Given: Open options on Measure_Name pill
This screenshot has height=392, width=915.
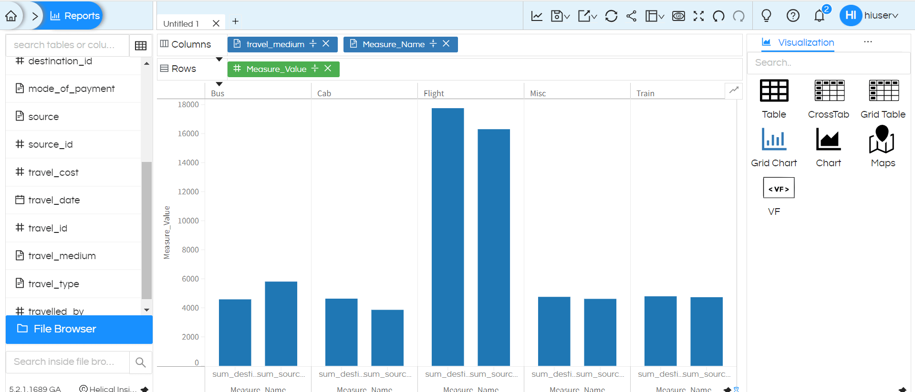Looking at the screenshot, I should tap(433, 44).
